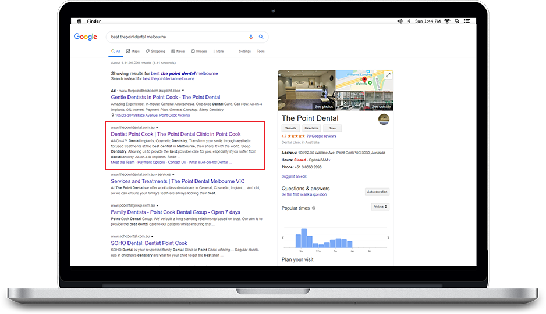Open the 'Contact Us' sitelink
This screenshot has width=546, height=314.
point(177,162)
